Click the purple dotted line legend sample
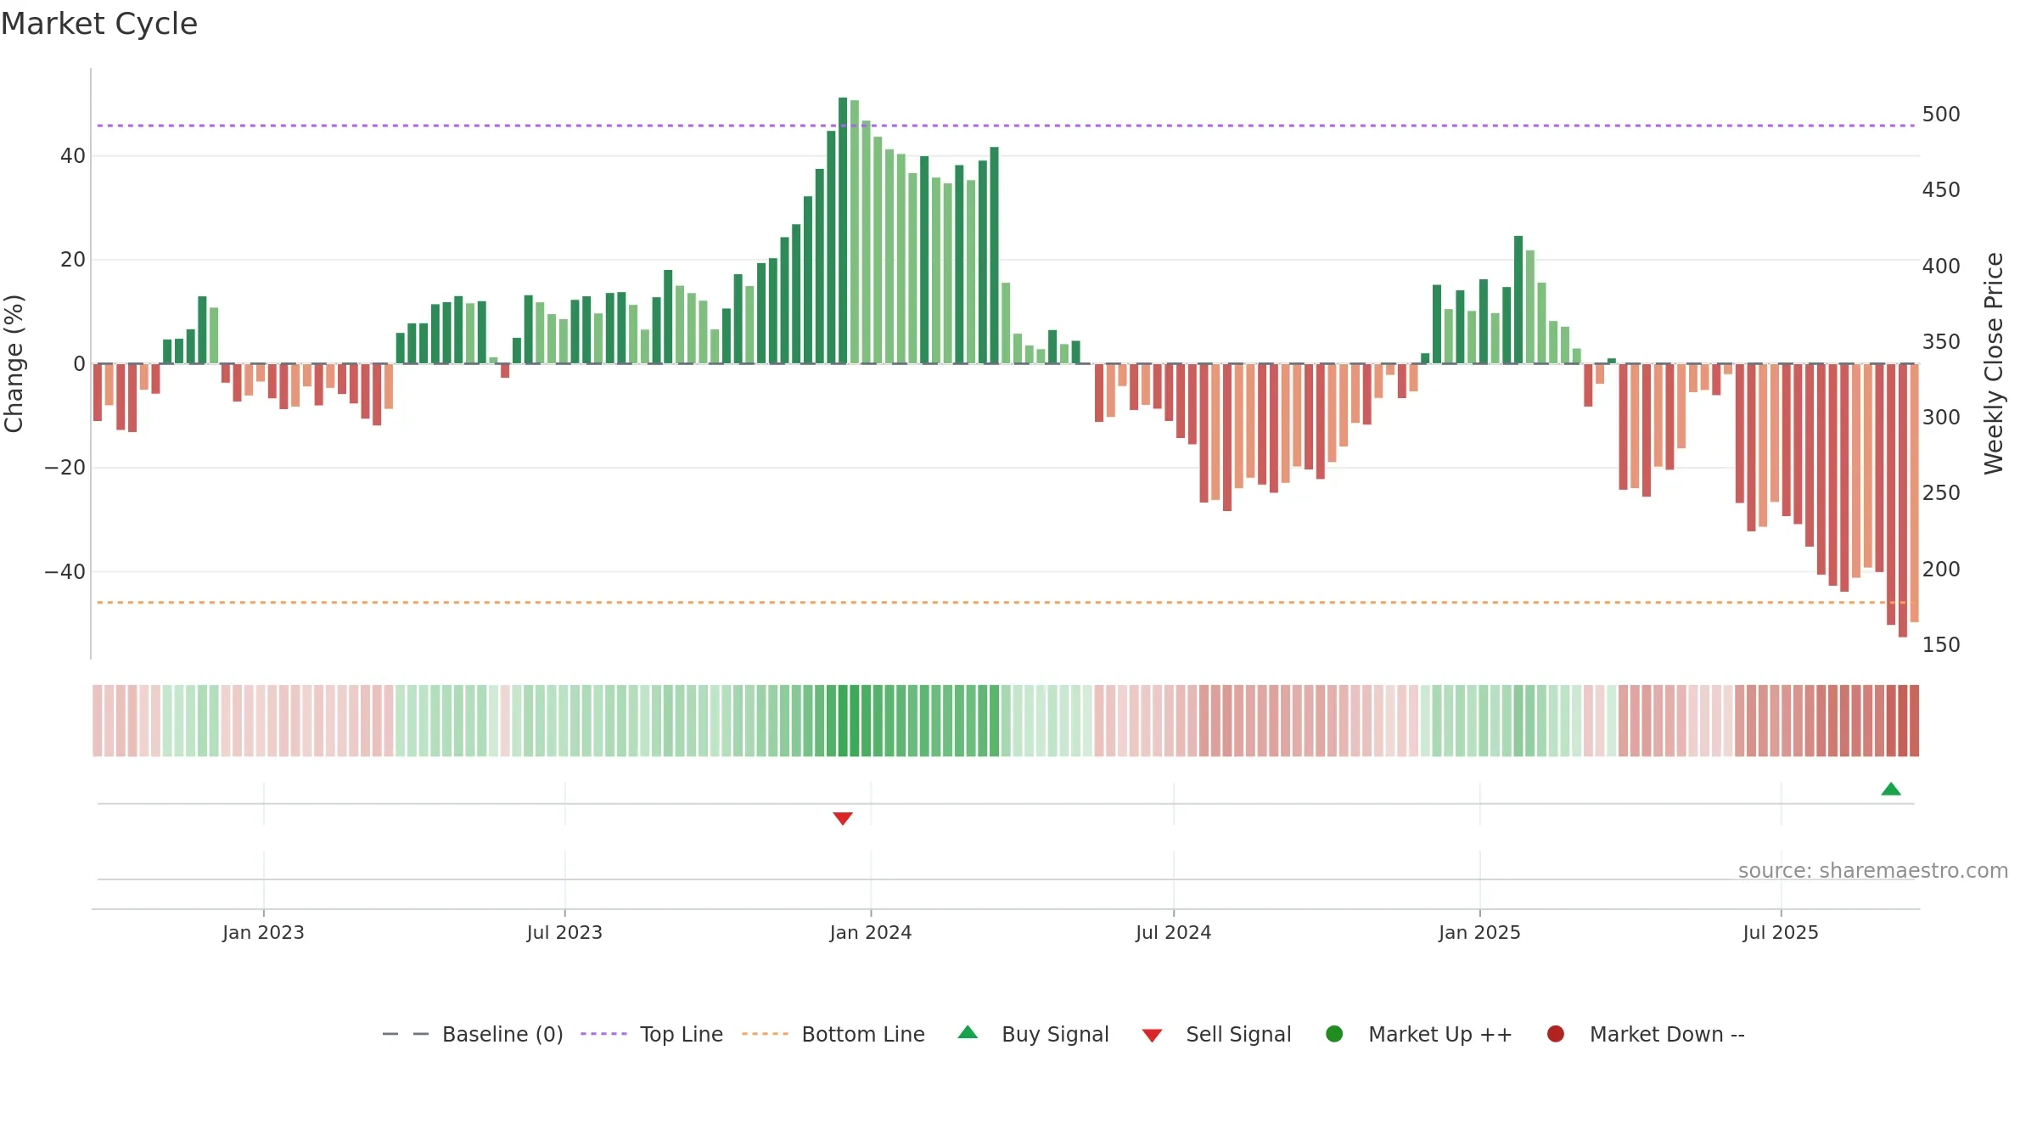2037x1146 pixels. pyautogui.click(x=603, y=1034)
